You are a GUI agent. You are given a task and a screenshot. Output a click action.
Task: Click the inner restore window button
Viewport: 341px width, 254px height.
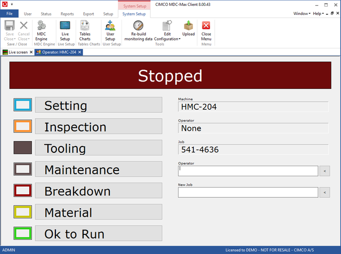[x=332, y=13]
